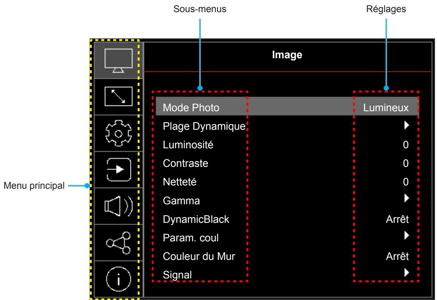Select the Mode Photo menu row
The image size is (437, 300).
click(x=287, y=106)
